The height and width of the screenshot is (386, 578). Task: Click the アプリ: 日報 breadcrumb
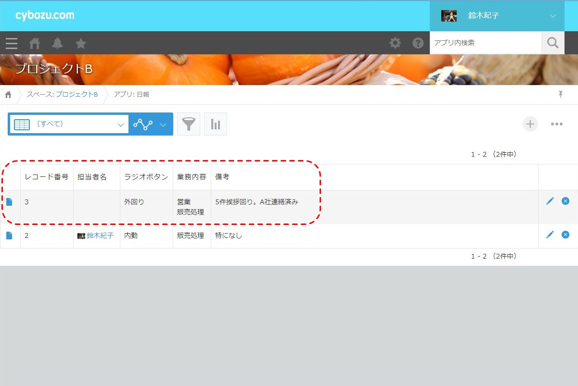pyautogui.click(x=131, y=95)
